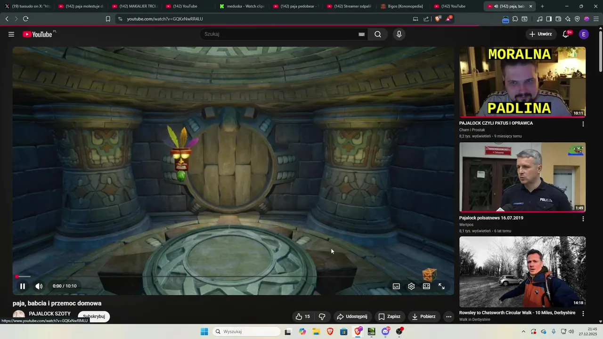The width and height of the screenshot is (603, 339).
Task: Reload the current page
Action: coord(25,19)
